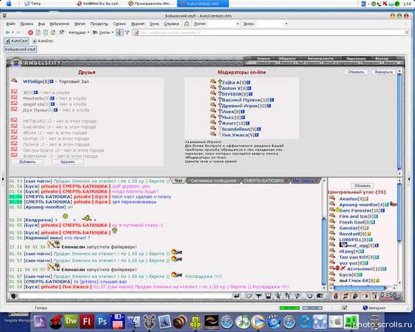Expand the back history dropdown arrow
Viewport: 415px width, 332px height.
12,33
